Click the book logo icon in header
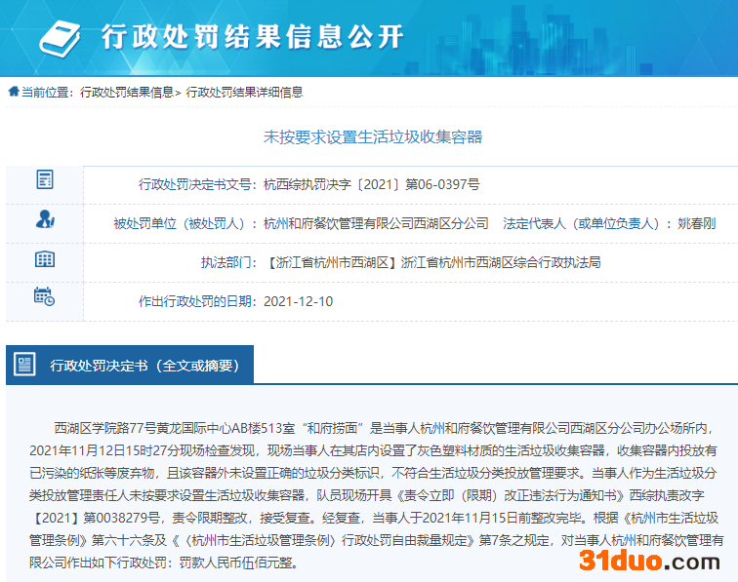The height and width of the screenshot is (582, 738). tap(63, 36)
